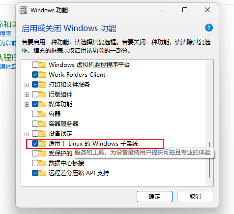Uncheck 适用于 Linux 的 Windows 子系统
The image size is (234, 214).
point(35,144)
